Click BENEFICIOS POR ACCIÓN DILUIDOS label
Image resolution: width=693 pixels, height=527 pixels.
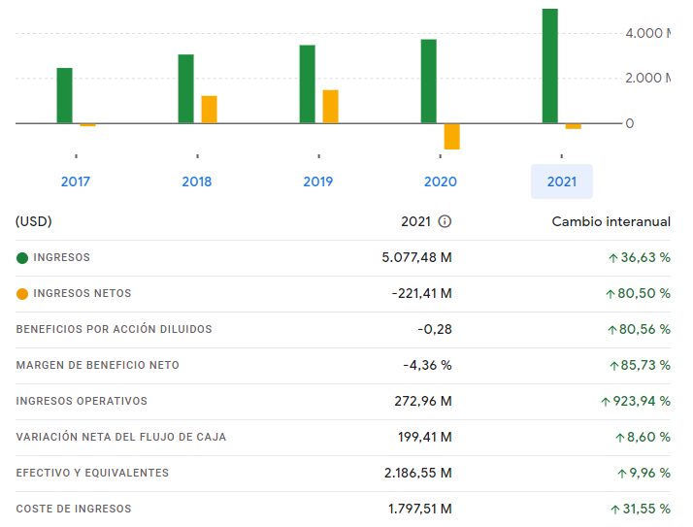(x=114, y=329)
